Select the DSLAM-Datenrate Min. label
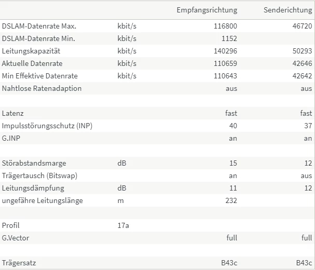This screenshot has width=315, height=270. point(38,38)
